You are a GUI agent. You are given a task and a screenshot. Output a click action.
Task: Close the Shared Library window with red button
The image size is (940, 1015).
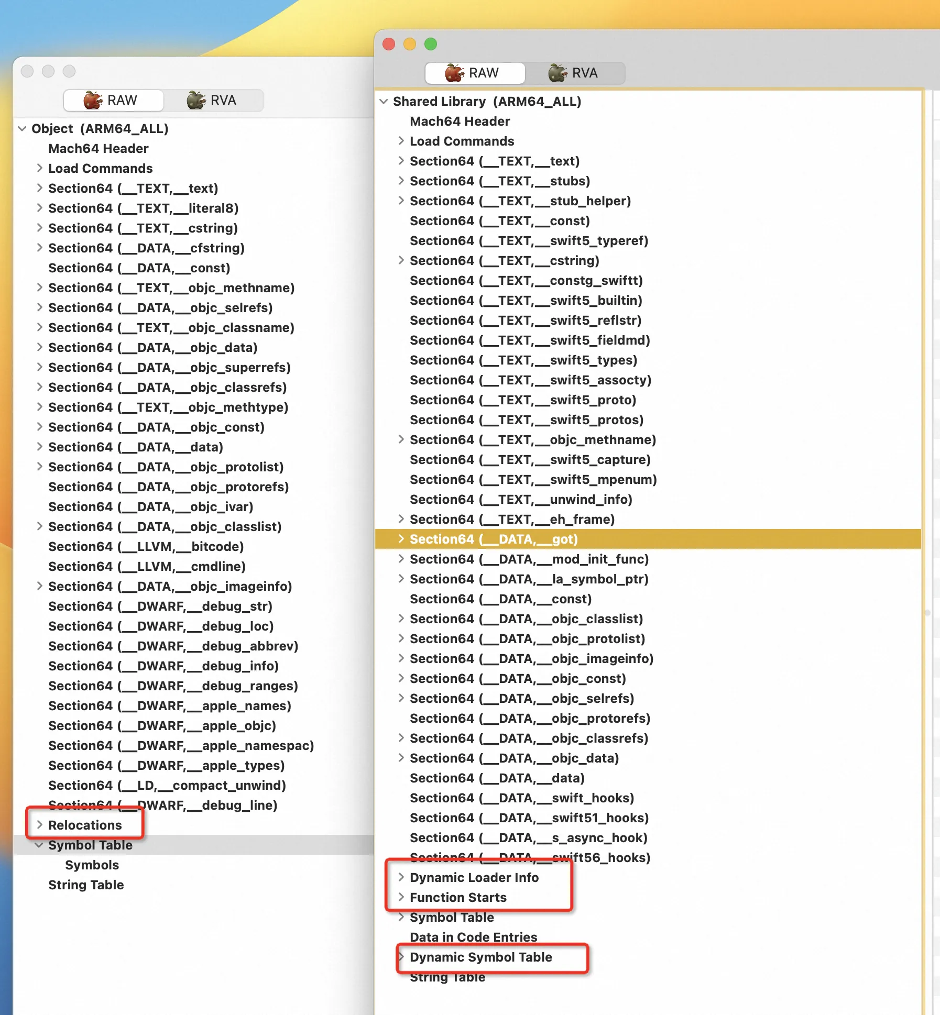coord(389,44)
